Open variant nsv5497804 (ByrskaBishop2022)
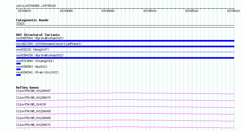This screenshot has width=242, height=131. 40,38
